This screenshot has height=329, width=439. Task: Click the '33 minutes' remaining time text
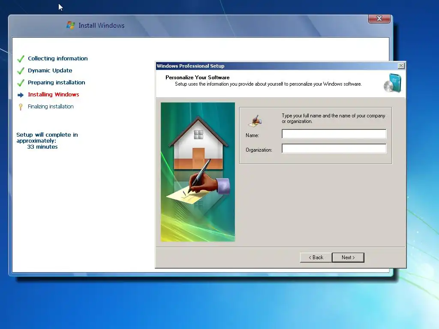coord(42,147)
